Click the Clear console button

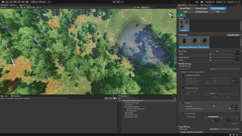click(x=3, y=98)
